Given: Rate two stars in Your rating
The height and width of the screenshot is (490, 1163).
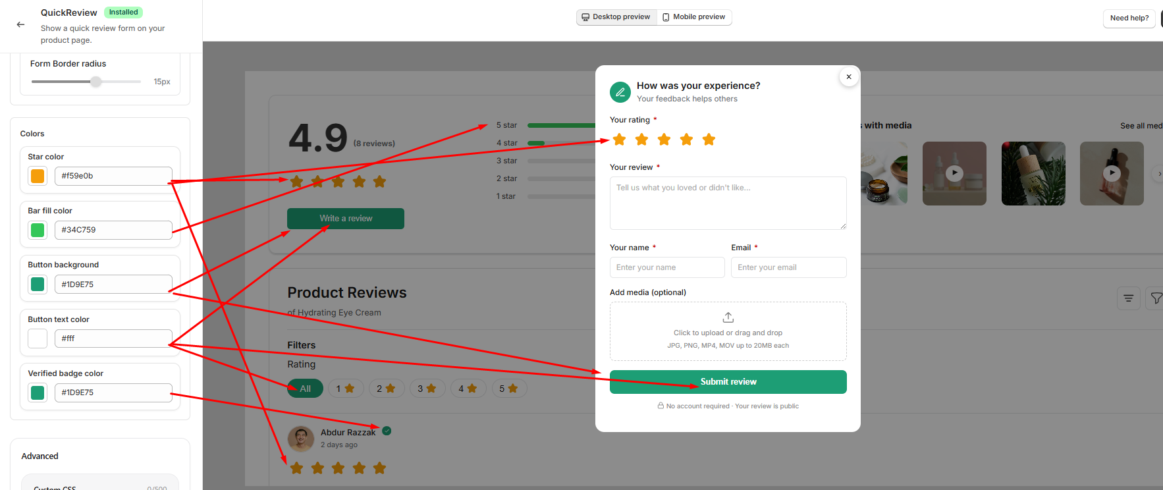Looking at the screenshot, I should [x=641, y=139].
